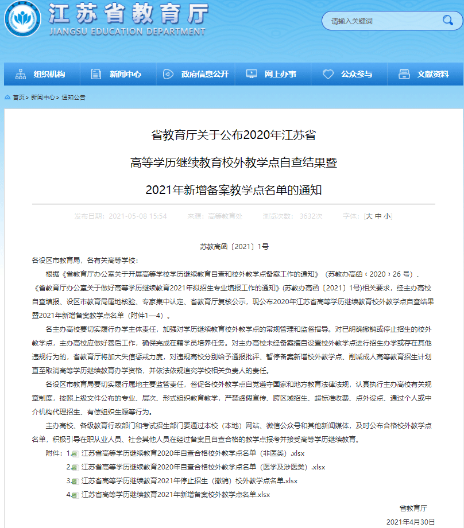Click the 组织机构 org-chart icon
Image resolution: width=464 pixels, height=528 pixels.
[21, 74]
